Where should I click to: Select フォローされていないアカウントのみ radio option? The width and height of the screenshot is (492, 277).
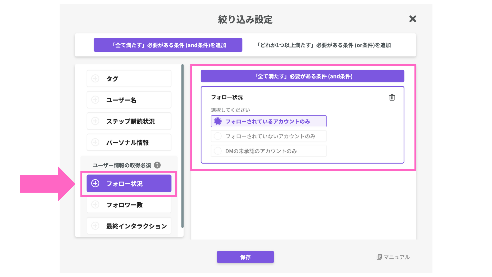click(x=218, y=136)
